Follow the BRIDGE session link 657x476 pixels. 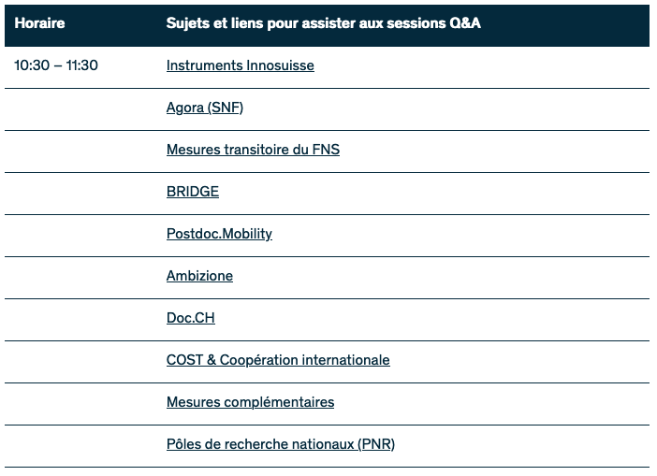pyautogui.click(x=192, y=192)
